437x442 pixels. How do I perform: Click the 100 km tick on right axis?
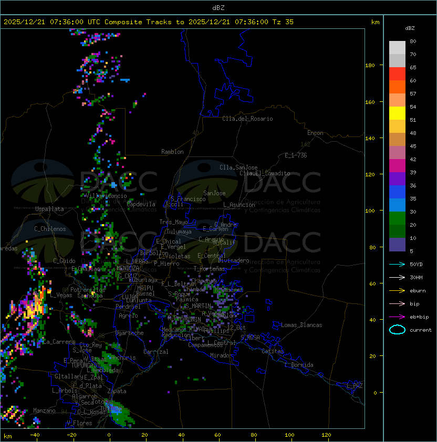pyautogui.click(x=370, y=211)
